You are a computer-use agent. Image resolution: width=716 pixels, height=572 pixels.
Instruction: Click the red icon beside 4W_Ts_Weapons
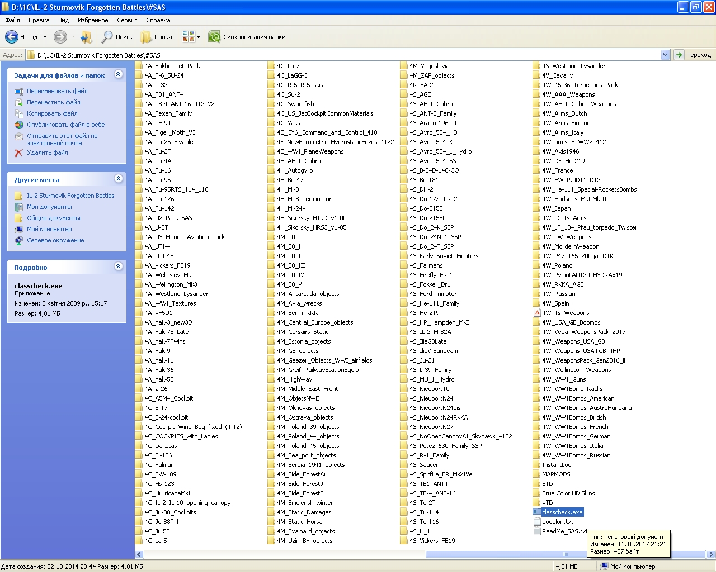537,313
